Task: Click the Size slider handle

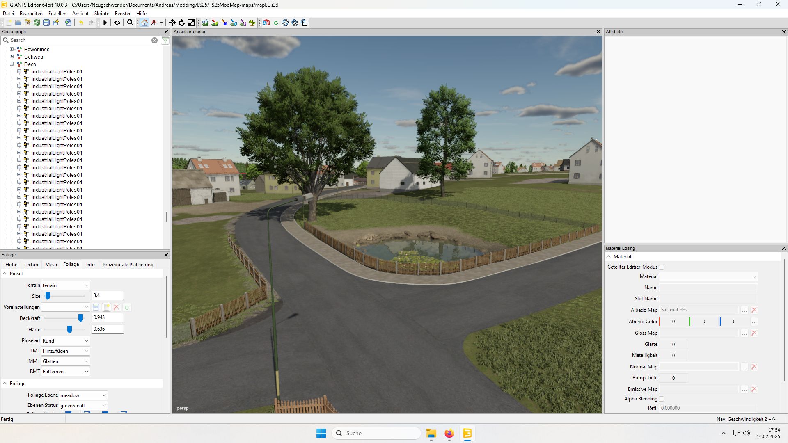Action: 48,296
